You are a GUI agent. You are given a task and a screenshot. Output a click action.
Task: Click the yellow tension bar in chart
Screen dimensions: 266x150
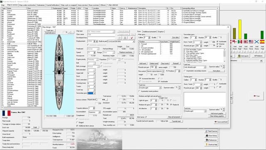(x=240, y=30)
